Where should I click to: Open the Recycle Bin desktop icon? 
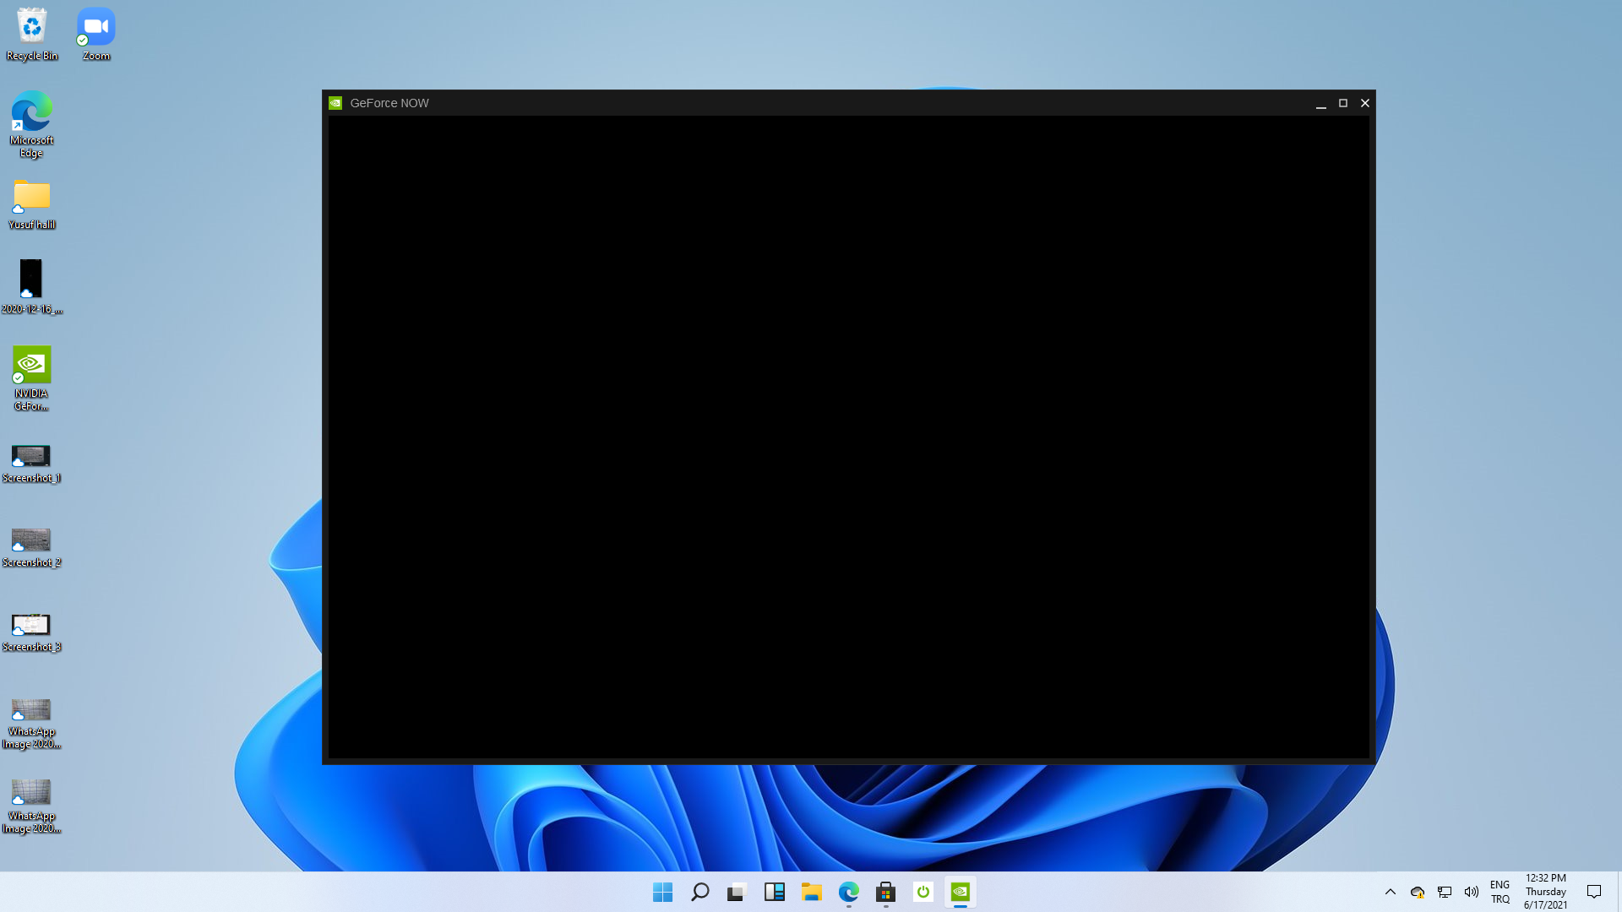pos(32,28)
